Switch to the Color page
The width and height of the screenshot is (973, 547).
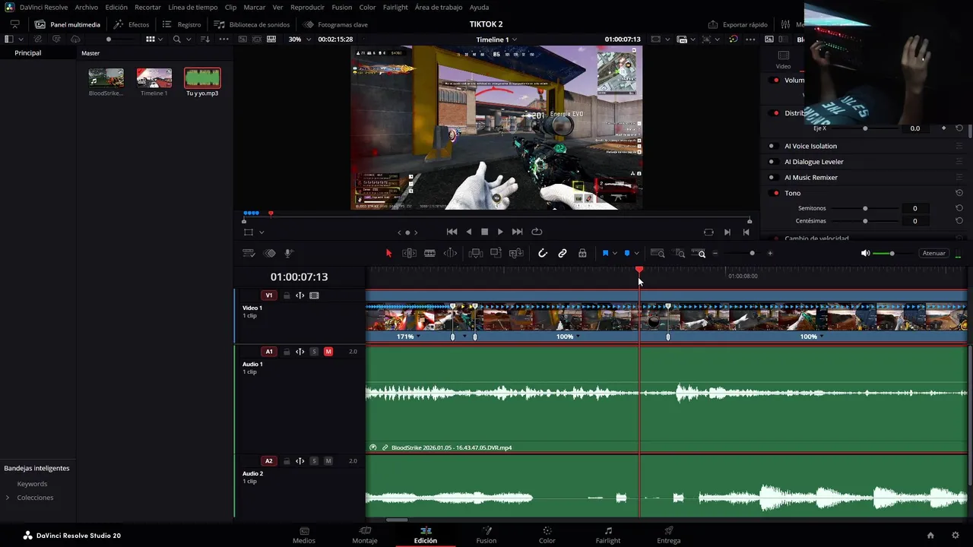click(547, 535)
